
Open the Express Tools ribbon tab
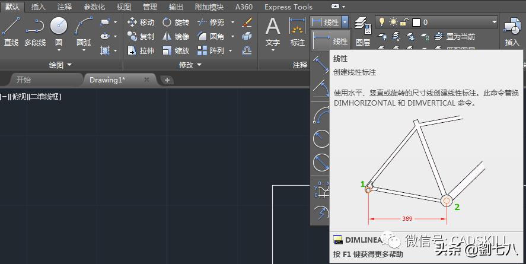click(288, 7)
